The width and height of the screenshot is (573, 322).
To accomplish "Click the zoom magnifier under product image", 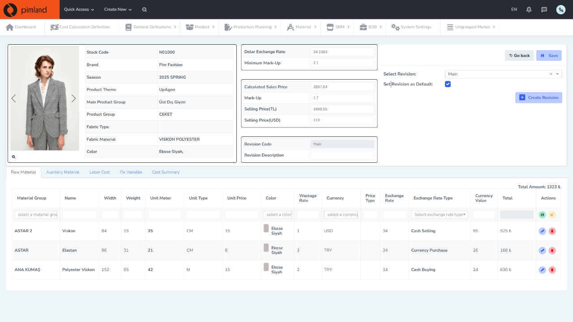I will pos(14,157).
